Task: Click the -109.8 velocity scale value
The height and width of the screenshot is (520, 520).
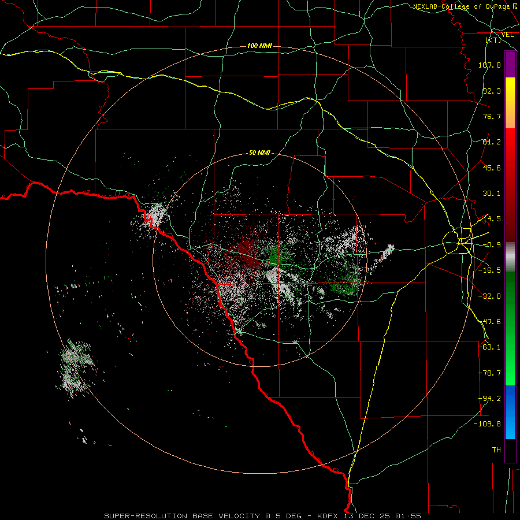Action: (487, 424)
